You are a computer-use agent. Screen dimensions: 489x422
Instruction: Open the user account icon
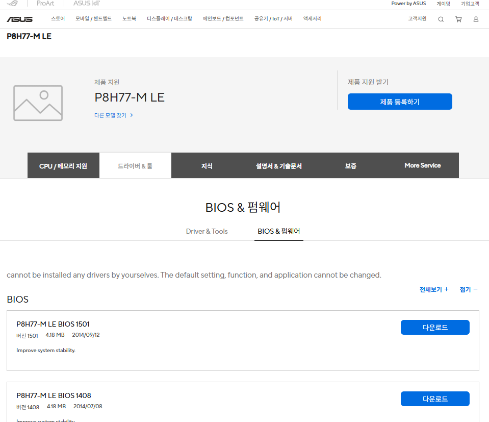(476, 19)
